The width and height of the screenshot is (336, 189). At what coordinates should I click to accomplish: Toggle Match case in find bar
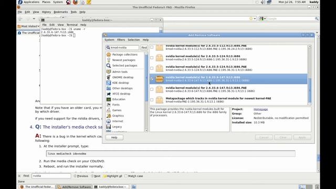pyautogui.click(x=134, y=176)
